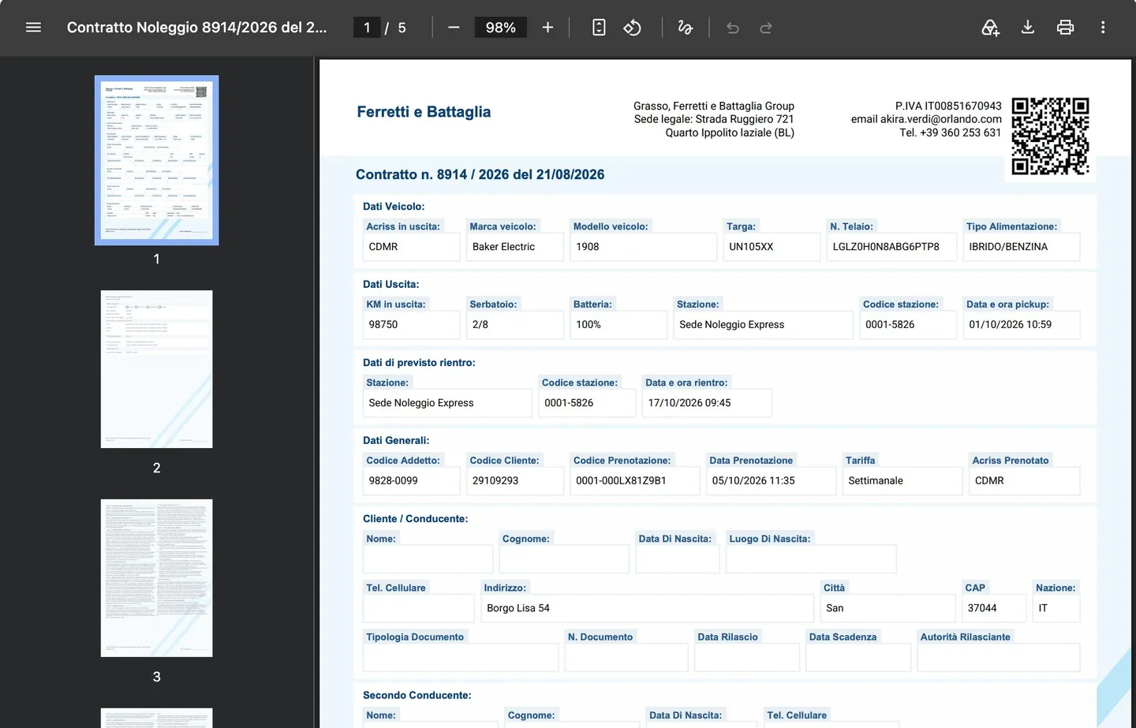Click the Tariffa value Settimanale
This screenshot has width=1136, height=728.
(876, 480)
